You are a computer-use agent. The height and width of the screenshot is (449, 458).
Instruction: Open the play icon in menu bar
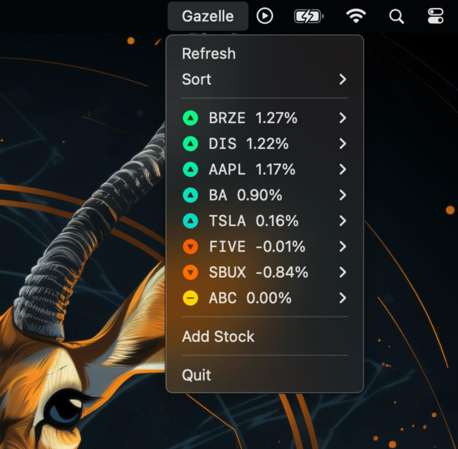tap(265, 16)
